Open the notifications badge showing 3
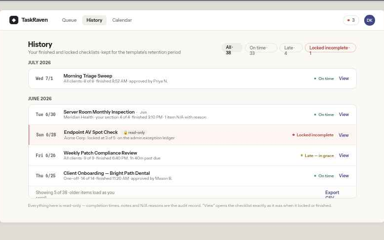Image resolution: width=384 pixels, height=240 pixels. pos(351,20)
